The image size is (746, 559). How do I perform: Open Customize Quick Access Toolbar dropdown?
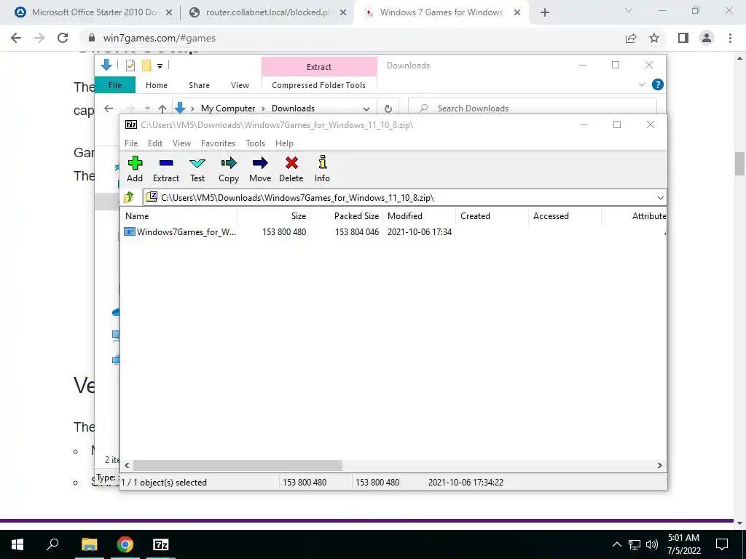click(x=160, y=66)
